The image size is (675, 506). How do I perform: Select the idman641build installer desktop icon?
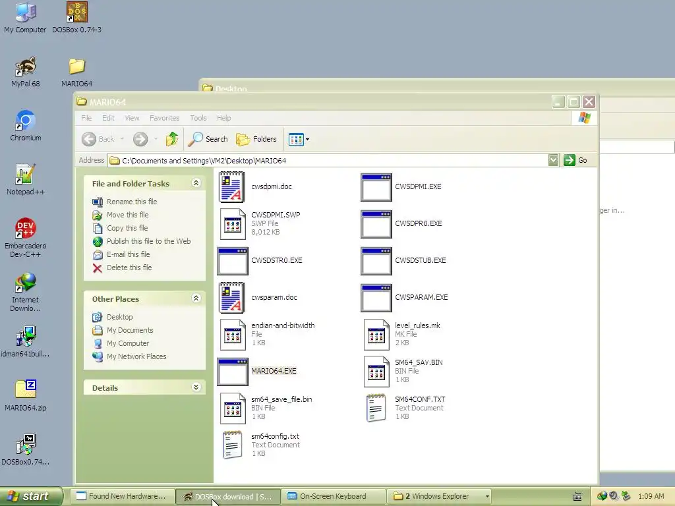coord(26,342)
